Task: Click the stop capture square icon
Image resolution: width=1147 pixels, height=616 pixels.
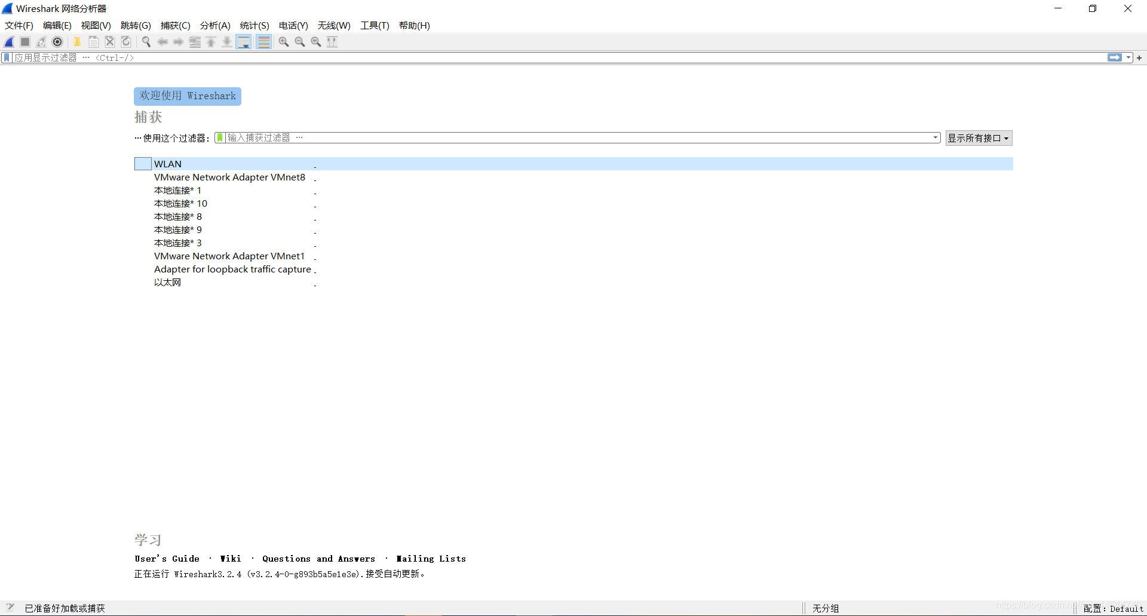Action: tap(25, 42)
